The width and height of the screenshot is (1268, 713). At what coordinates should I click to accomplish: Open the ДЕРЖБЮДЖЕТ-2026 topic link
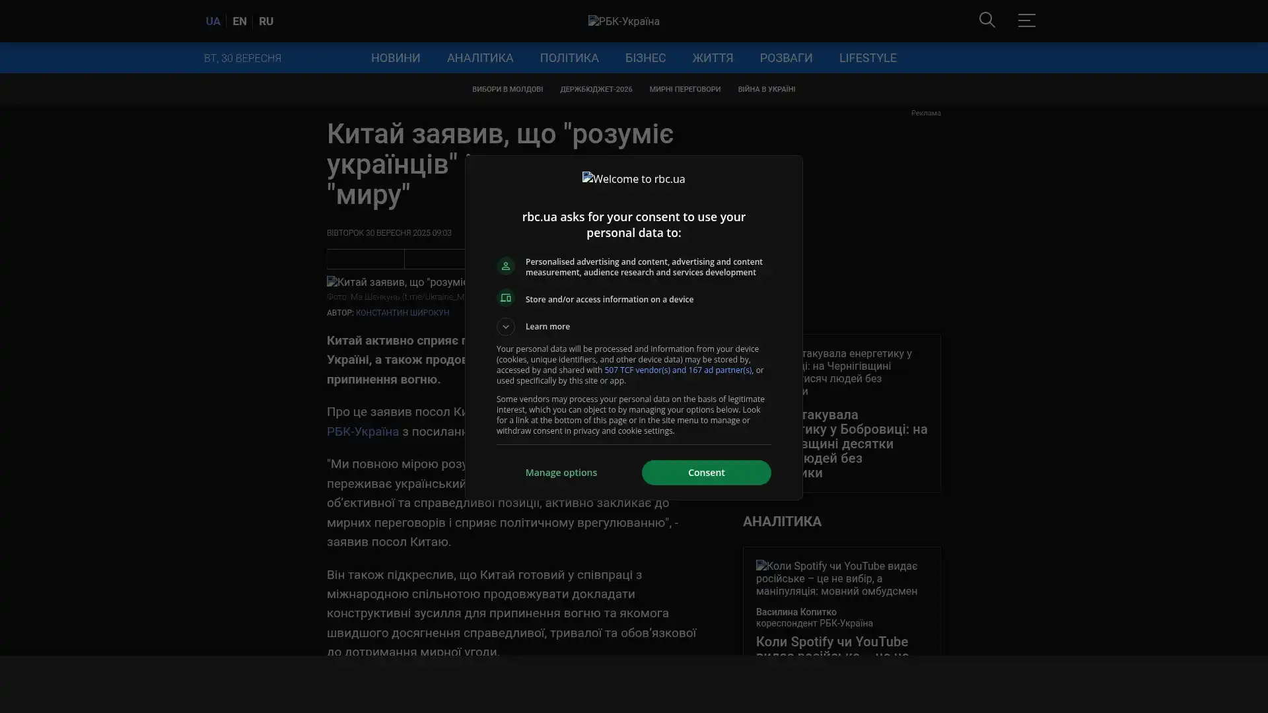tap(596, 89)
